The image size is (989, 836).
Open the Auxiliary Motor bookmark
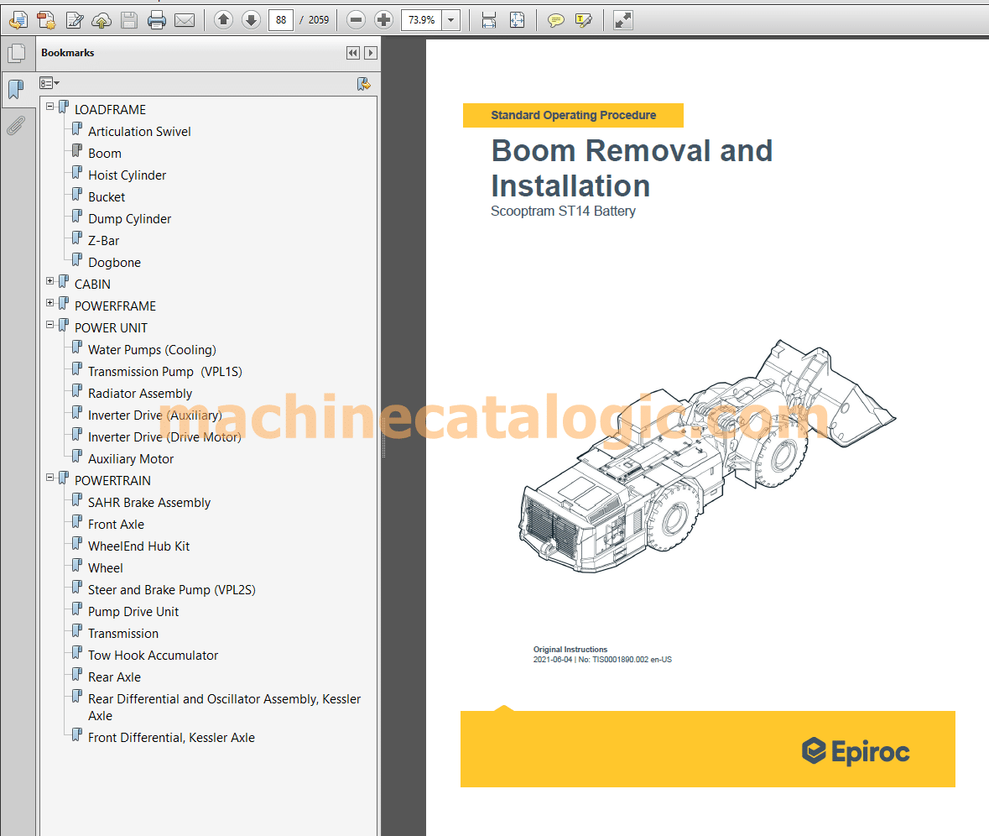131,458
